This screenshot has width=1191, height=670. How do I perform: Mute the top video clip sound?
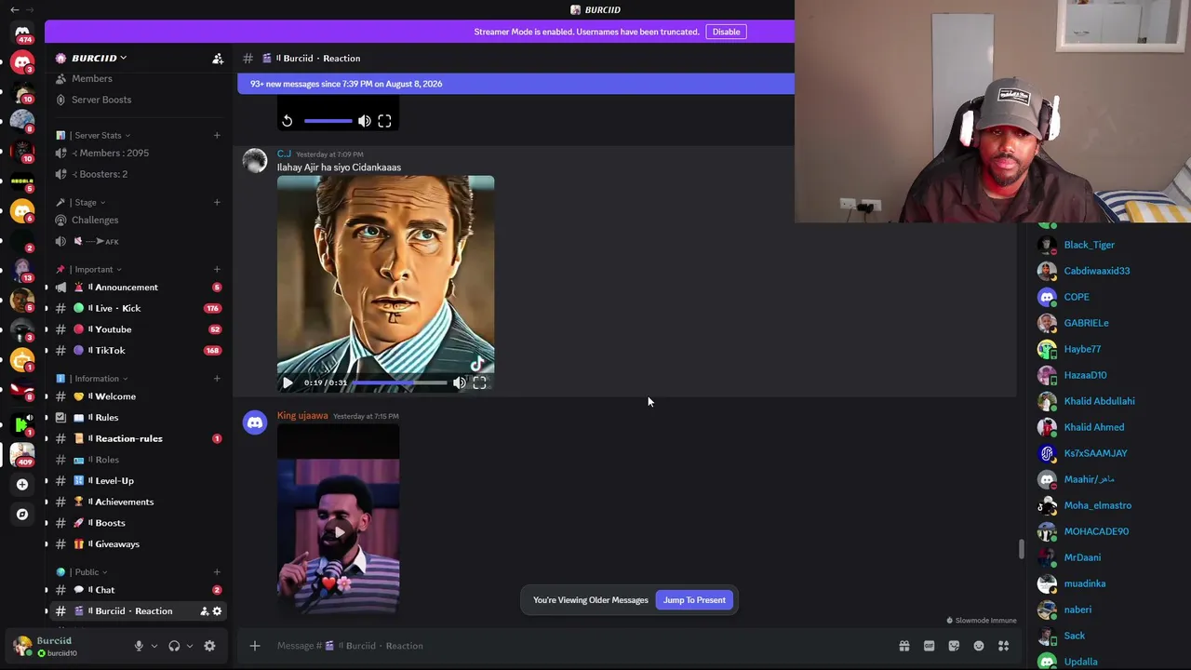pos(365,121)
